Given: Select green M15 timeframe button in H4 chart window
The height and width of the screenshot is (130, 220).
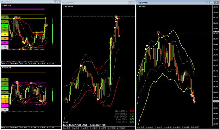Looking at the screenshot, I should click(5, 88).
